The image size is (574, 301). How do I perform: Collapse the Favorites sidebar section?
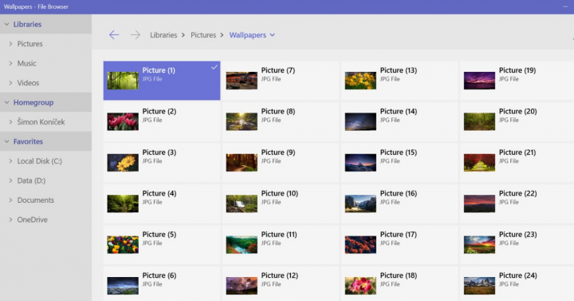click(x=6, y=141)
